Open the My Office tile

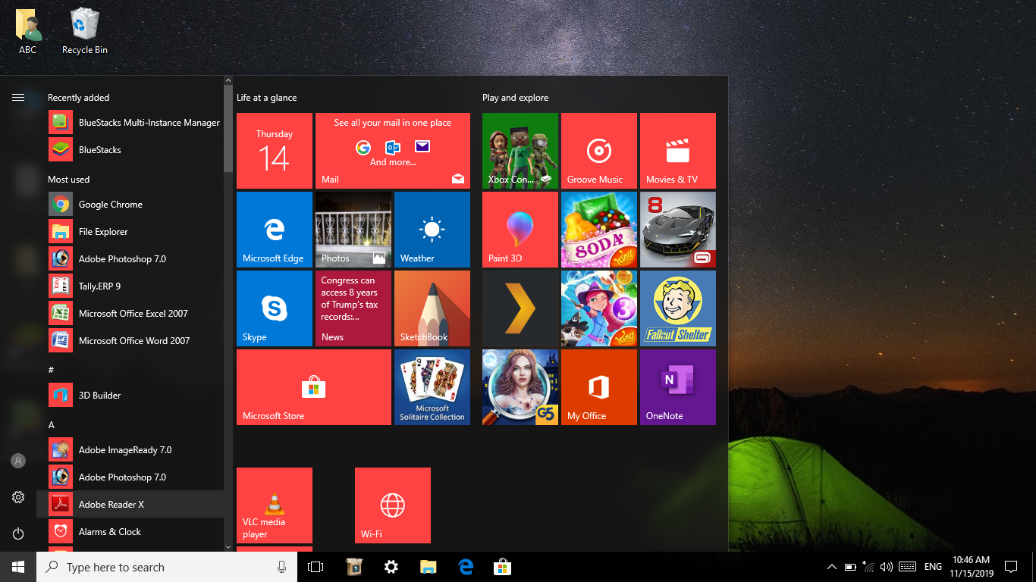coord(599,387)
